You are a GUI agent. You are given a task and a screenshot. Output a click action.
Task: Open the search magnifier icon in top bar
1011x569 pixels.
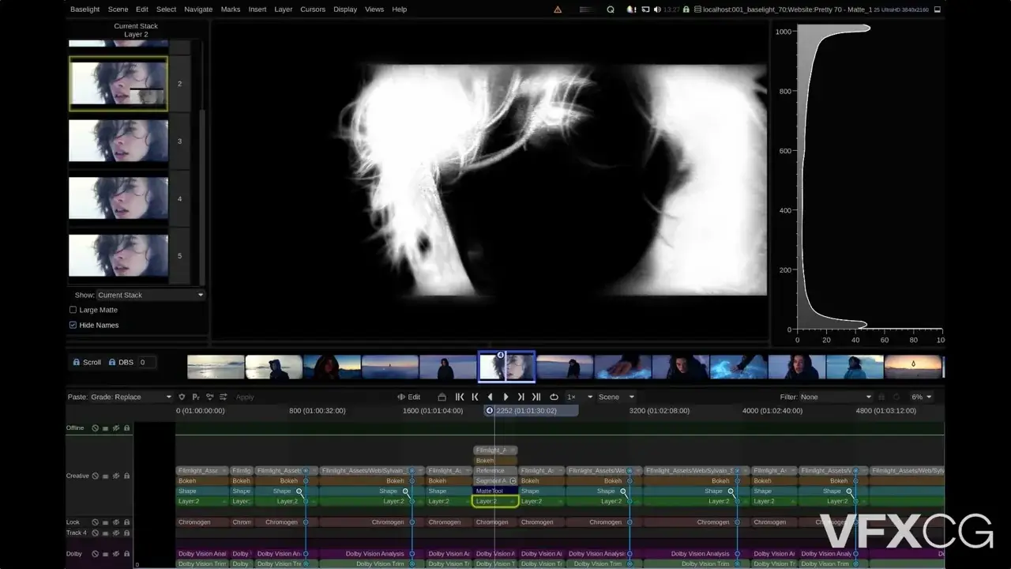pos(610,9)
